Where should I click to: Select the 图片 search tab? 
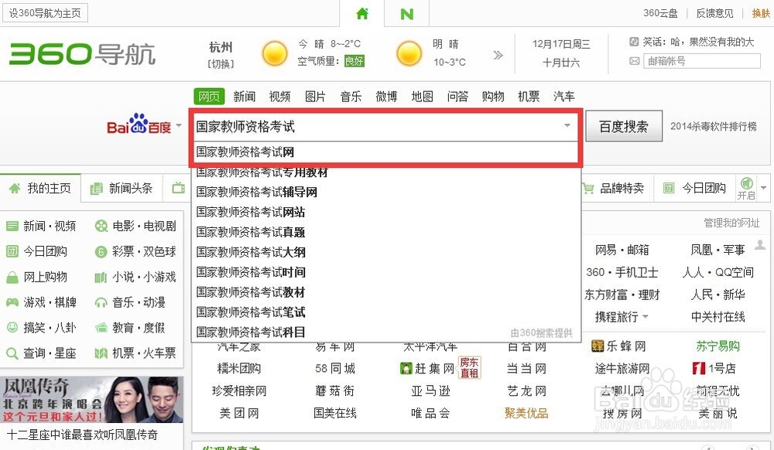pyautogui.click(x=315, y=96)
